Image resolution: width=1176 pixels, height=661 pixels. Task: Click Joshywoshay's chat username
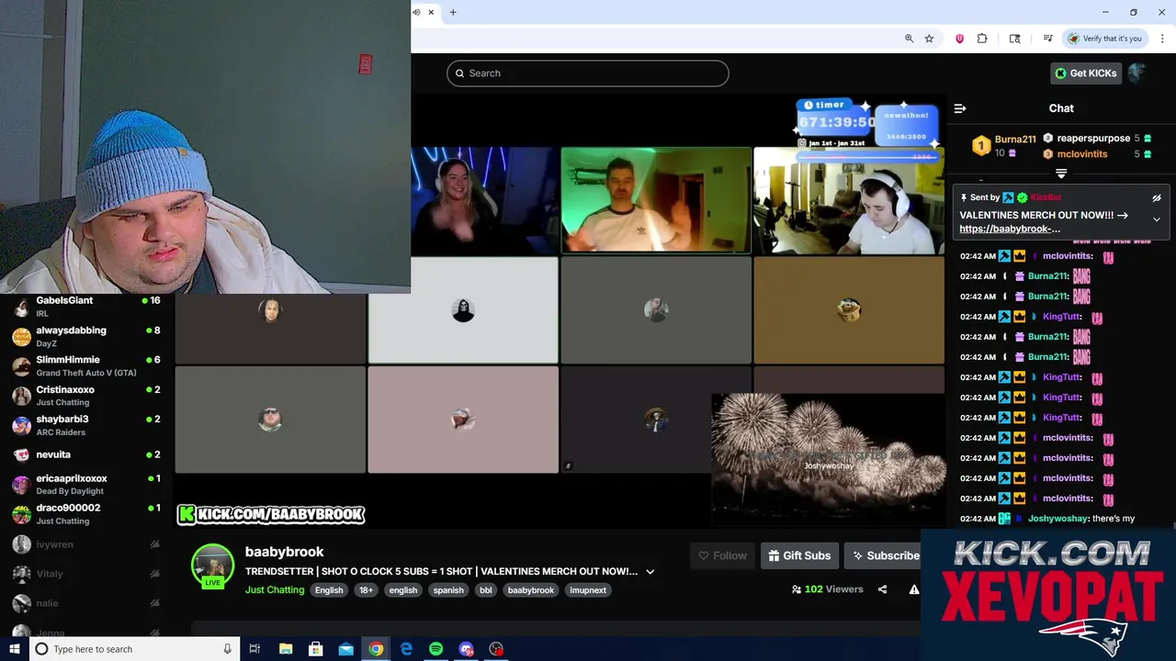coord(1057,519)
